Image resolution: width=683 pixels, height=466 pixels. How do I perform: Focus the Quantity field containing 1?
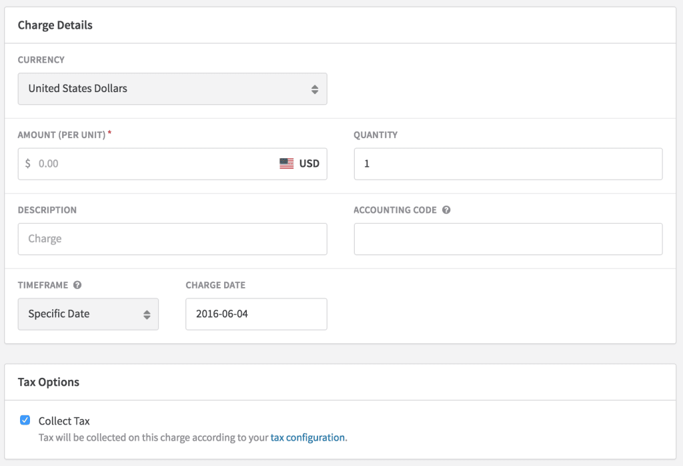[508, 164]
